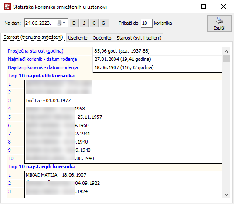Click the Na dan date input field
The height and width of the screenshot is (204, 234).
[x=46, y=23]
